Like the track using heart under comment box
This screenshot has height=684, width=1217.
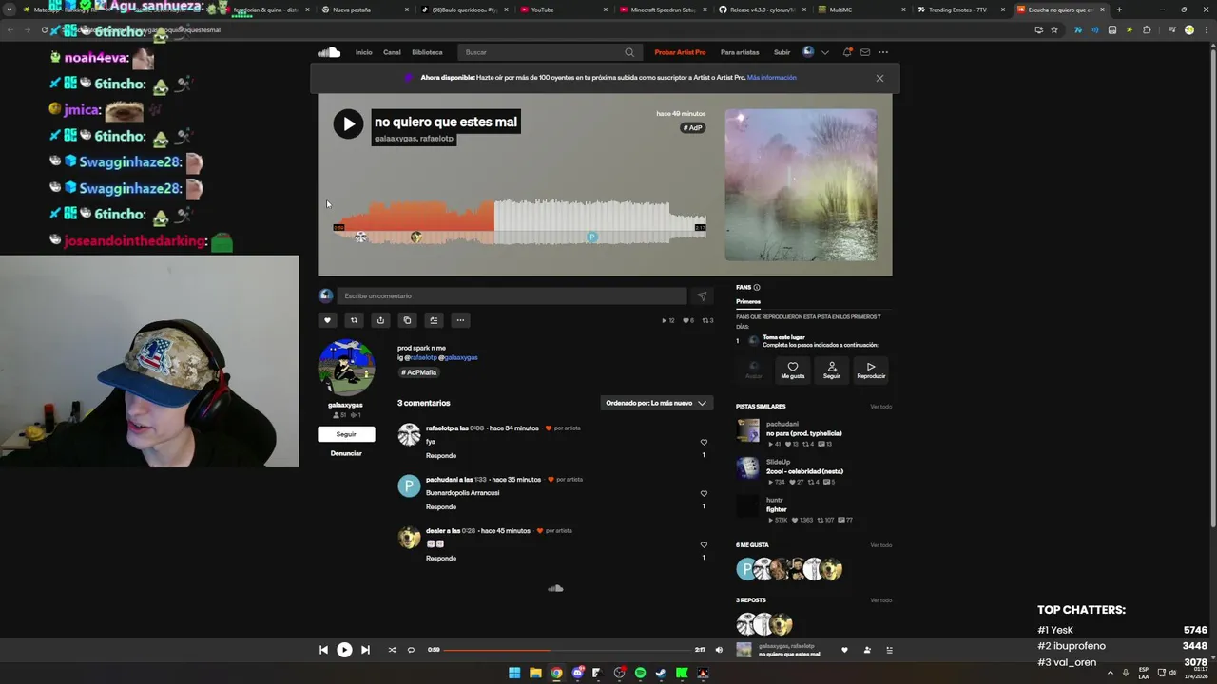(327, 320)
